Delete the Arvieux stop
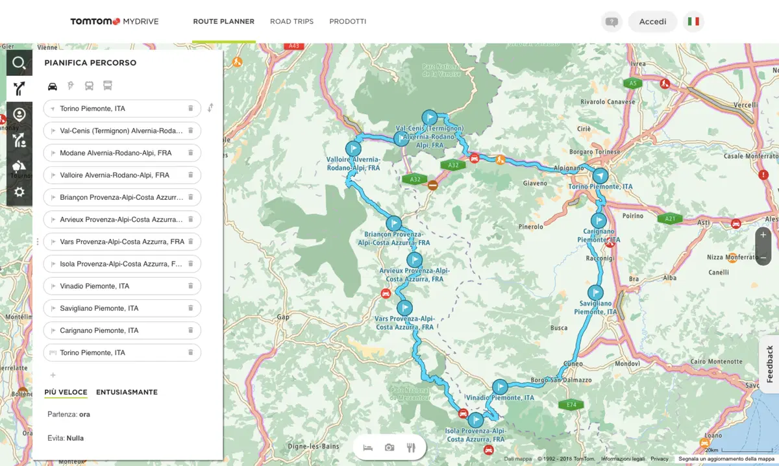 click(191, 219)
